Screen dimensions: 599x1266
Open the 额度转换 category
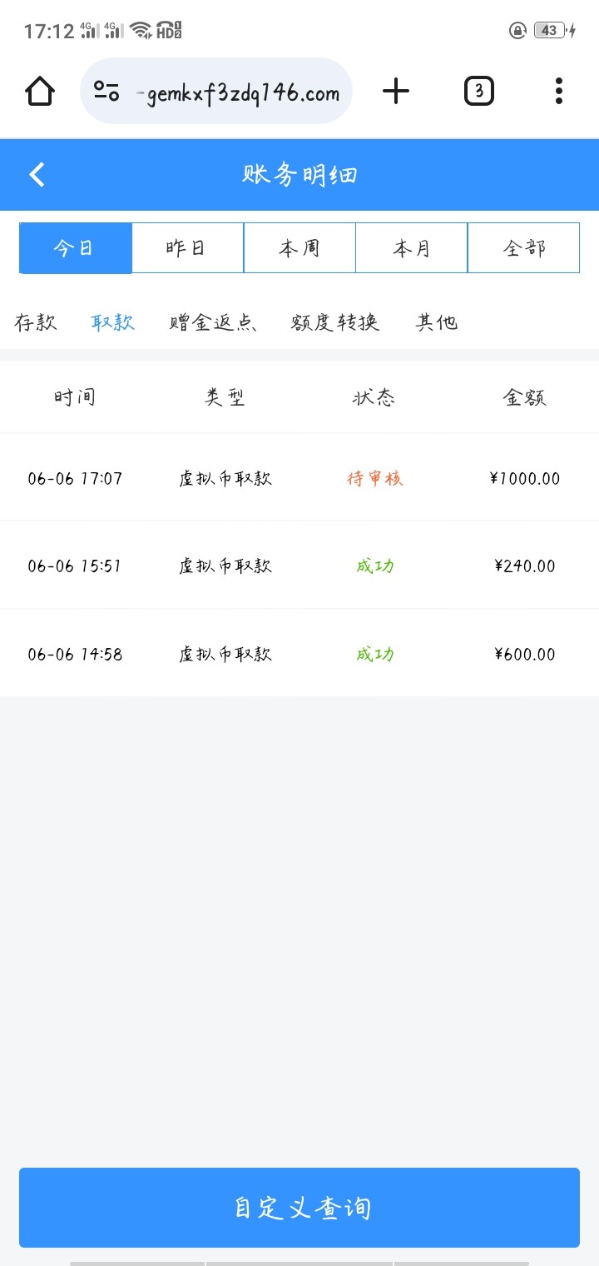pyautogui.click(x=335, y=322)
